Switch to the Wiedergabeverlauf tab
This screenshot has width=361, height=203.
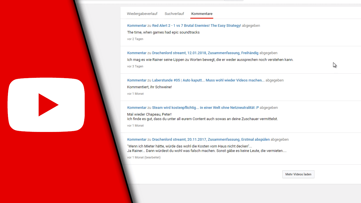pyautogui.click(x=142, y=14)
